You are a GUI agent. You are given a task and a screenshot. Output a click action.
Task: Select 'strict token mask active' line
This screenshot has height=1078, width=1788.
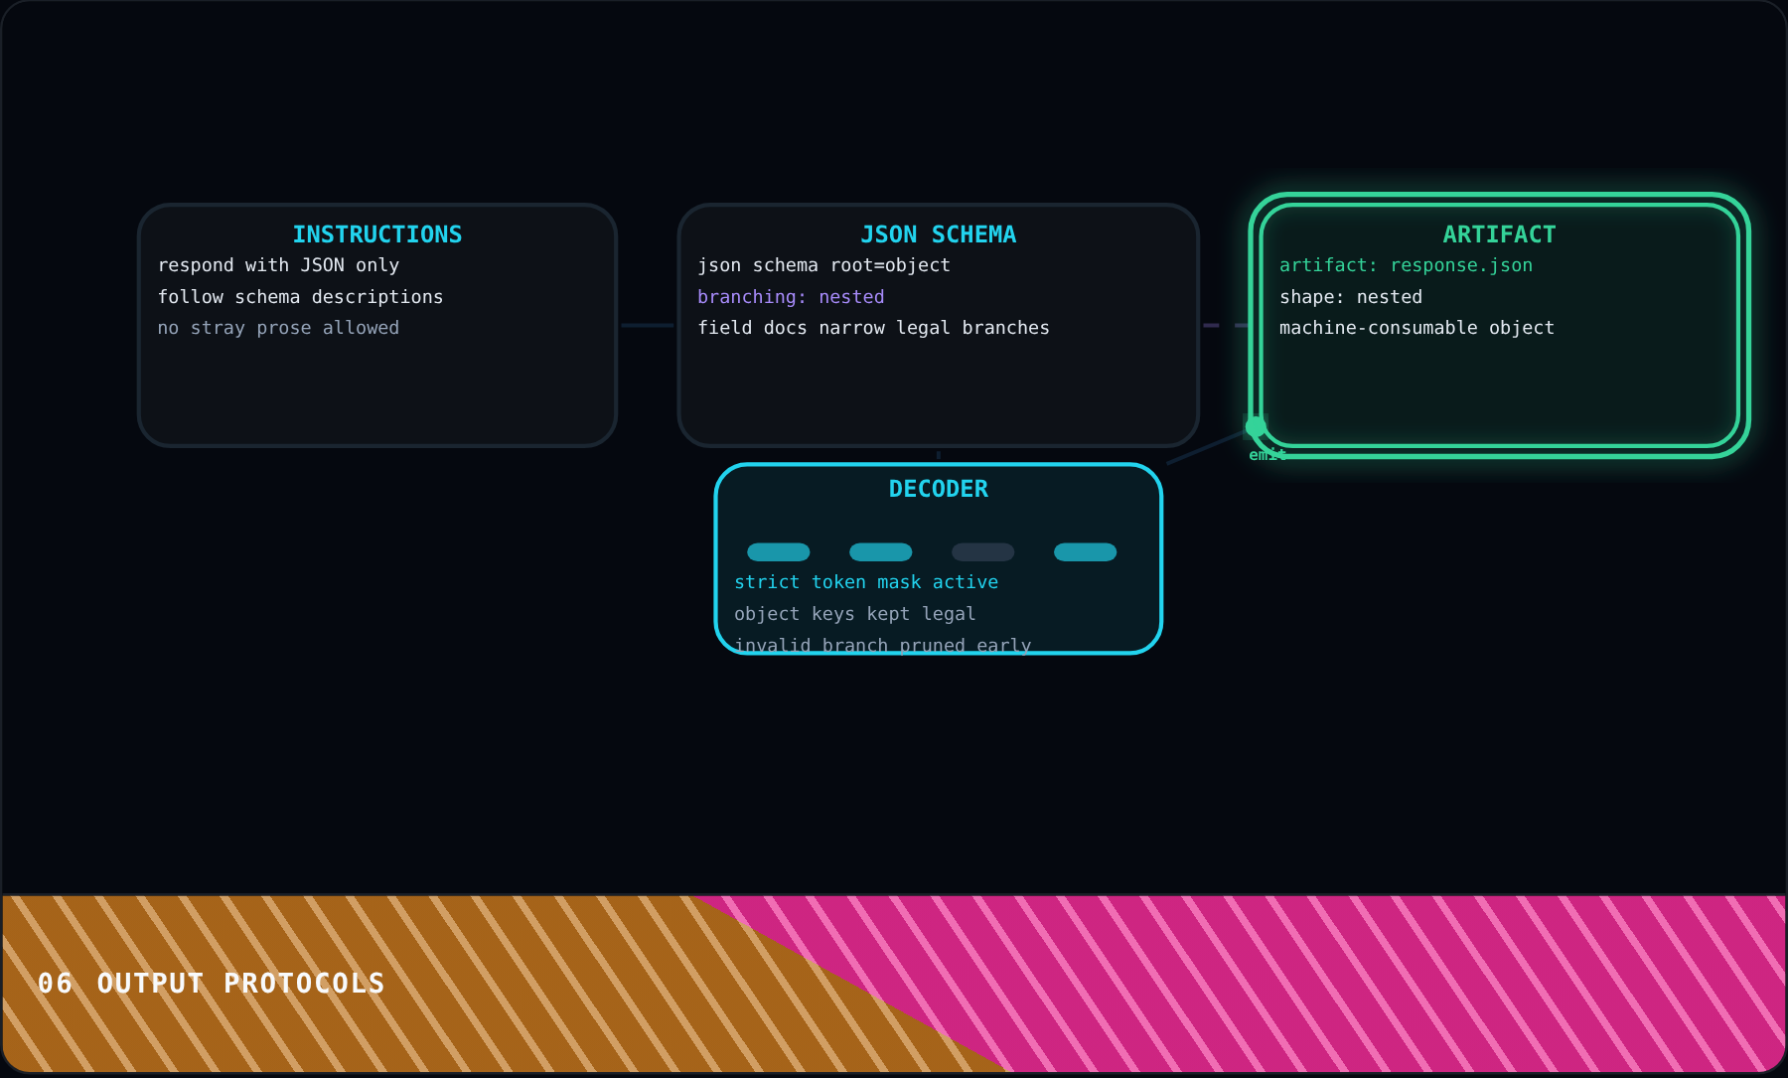(x=866, y=582)
